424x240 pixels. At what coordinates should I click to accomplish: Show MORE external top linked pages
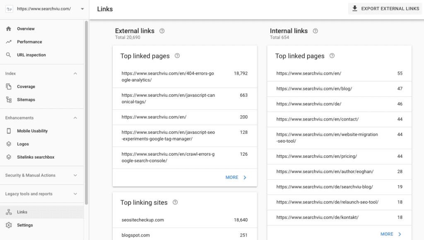point(236,177)
